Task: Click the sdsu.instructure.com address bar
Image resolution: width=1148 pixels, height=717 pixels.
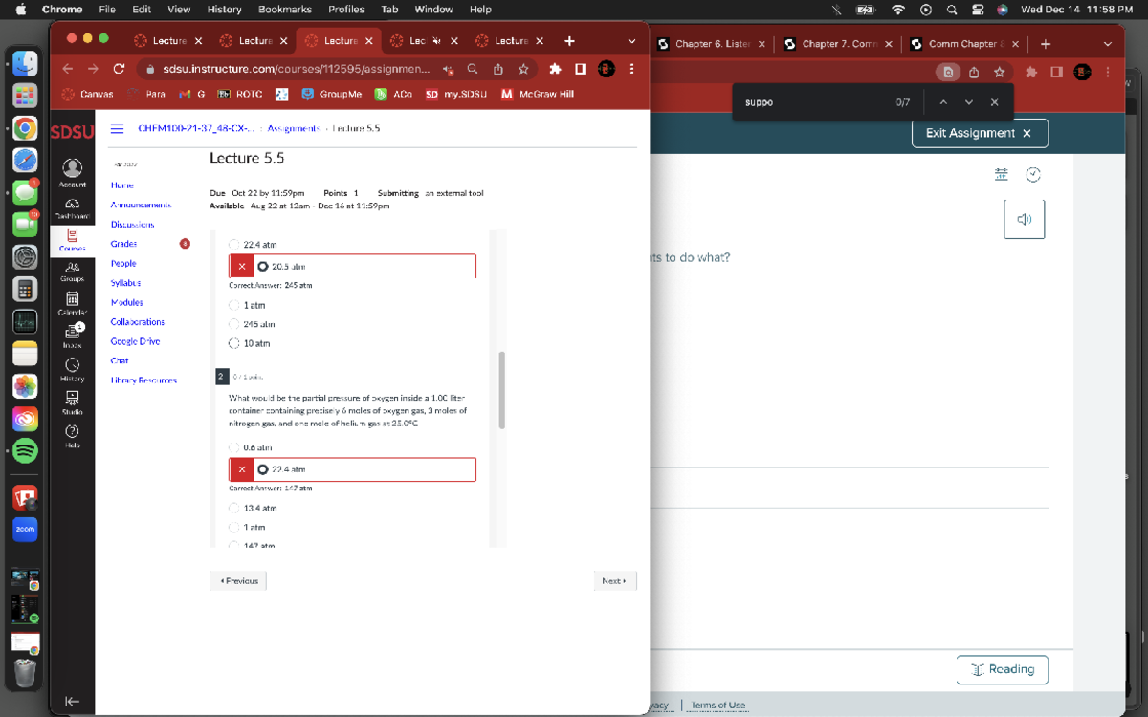Action: [297, 69]
